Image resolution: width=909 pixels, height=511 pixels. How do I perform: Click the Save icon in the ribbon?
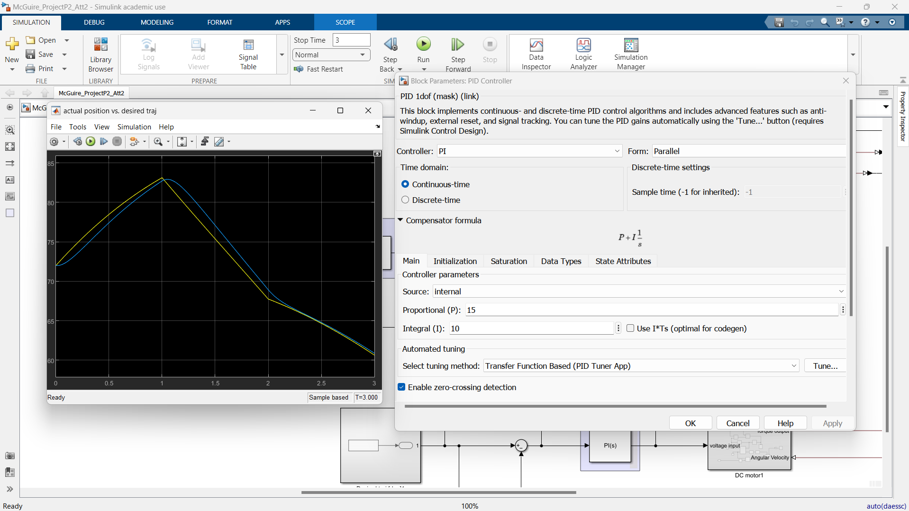point(31,54)
